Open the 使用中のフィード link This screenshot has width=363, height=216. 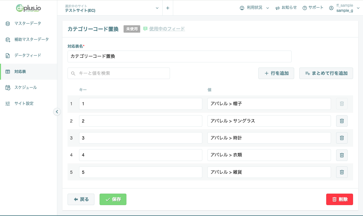coord(167,29)
